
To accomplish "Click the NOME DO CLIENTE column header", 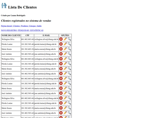I will pos(11,36).
